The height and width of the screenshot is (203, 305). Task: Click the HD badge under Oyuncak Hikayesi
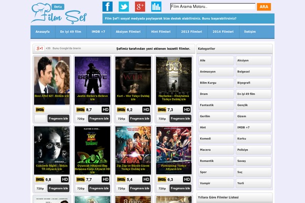click(105, 180)
